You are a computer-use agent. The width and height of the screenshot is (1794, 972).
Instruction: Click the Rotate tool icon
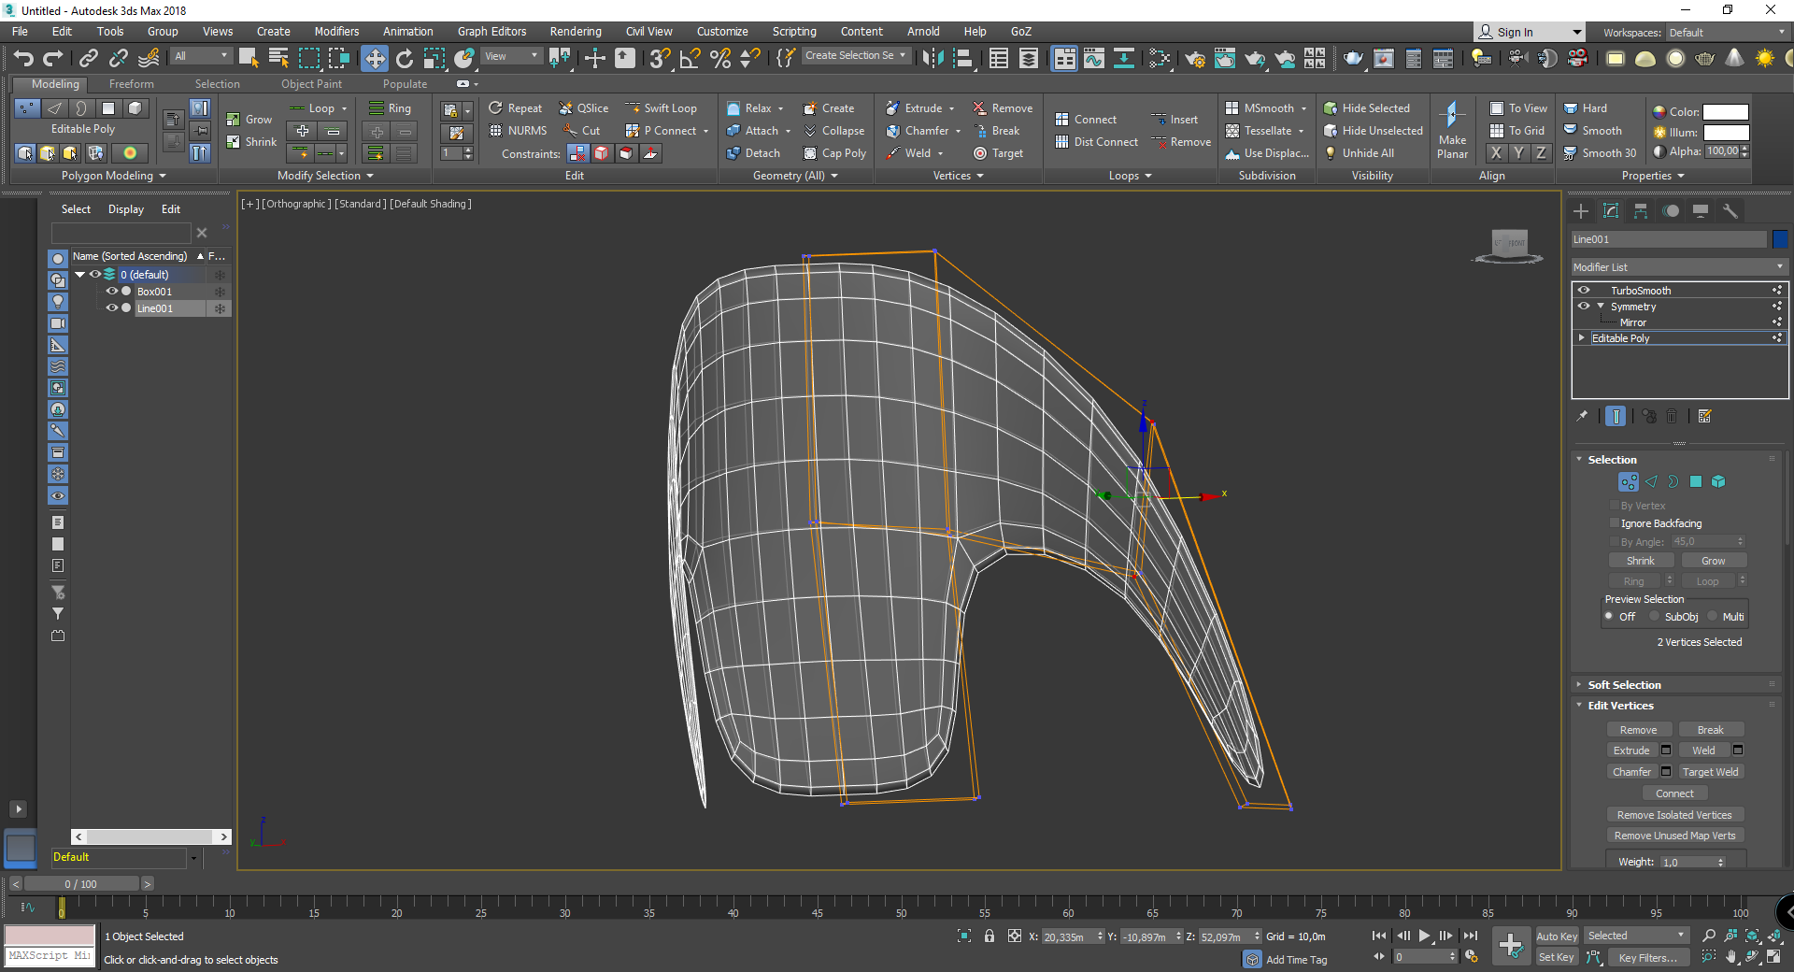click(404, 58)
